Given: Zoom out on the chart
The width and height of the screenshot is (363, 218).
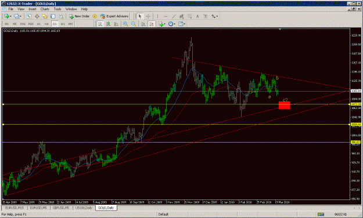Looking at the screenshot, I should [x=134, y=24].
